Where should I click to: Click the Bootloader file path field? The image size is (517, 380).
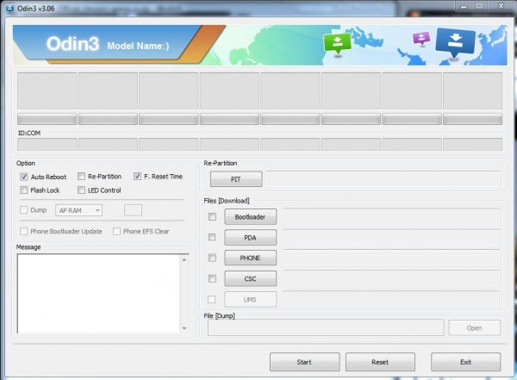tap(391, 217)
